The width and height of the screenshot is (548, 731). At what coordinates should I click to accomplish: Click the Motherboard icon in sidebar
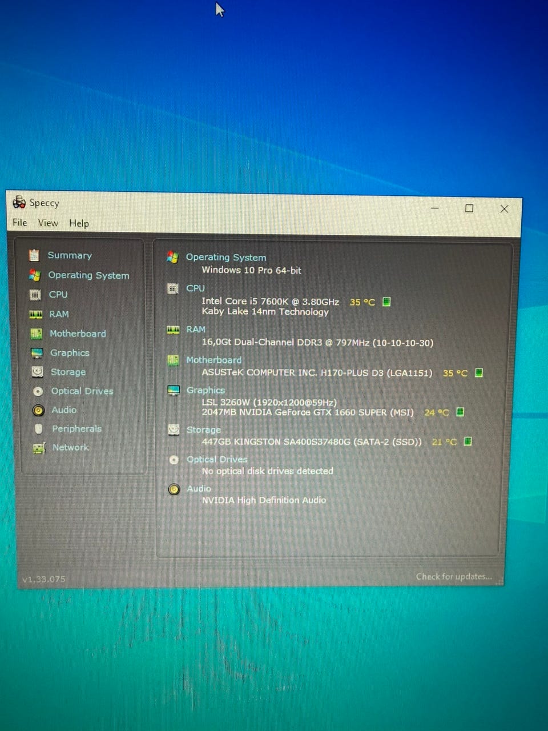point(37,334)
